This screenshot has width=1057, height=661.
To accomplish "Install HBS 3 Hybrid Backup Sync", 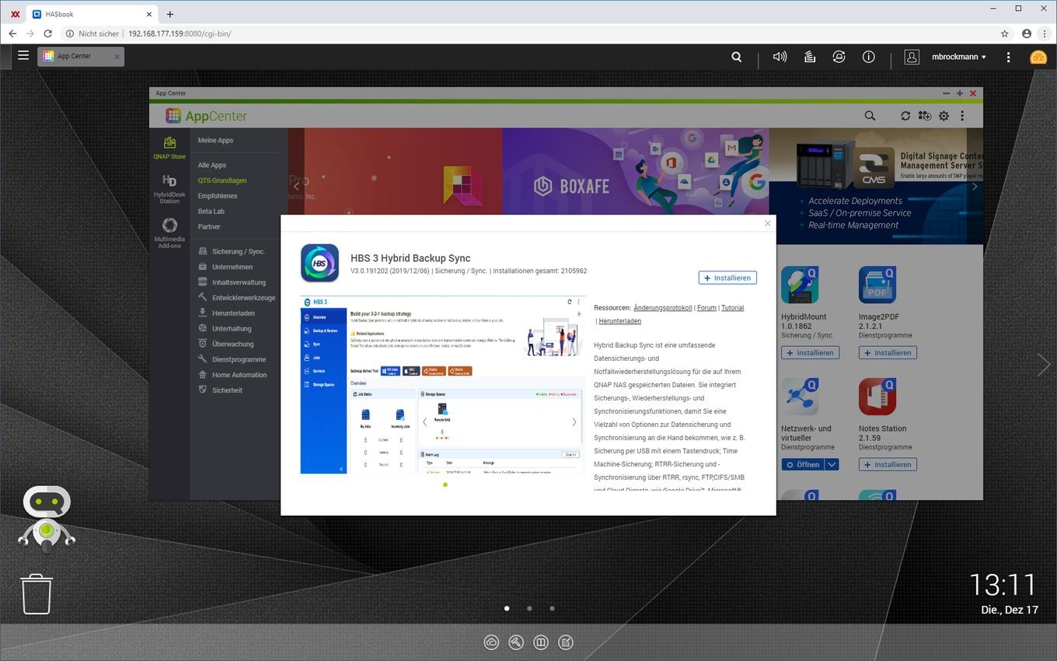I will pos(727,278).
